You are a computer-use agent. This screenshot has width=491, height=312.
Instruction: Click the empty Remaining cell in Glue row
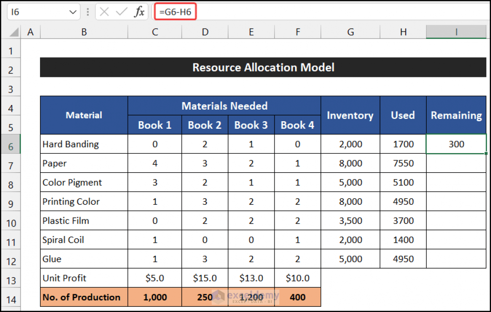456,259
